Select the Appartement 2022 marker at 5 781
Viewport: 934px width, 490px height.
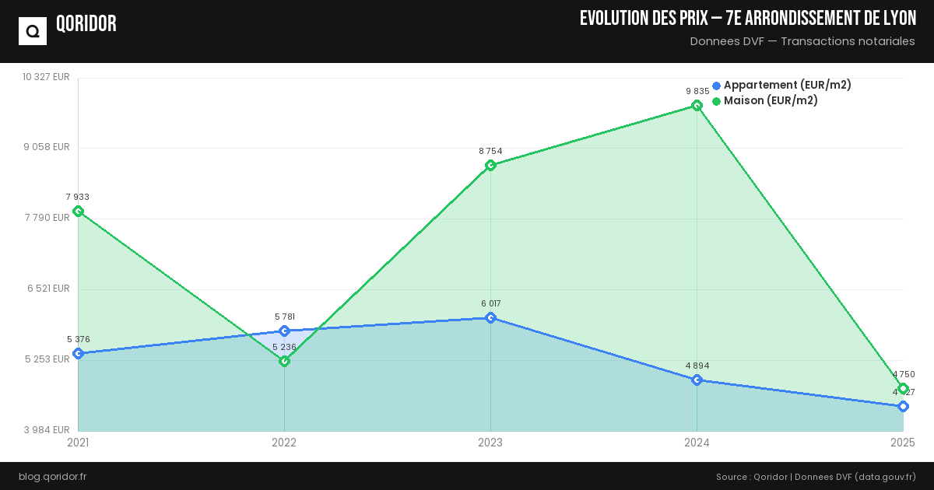click(284, 331)
